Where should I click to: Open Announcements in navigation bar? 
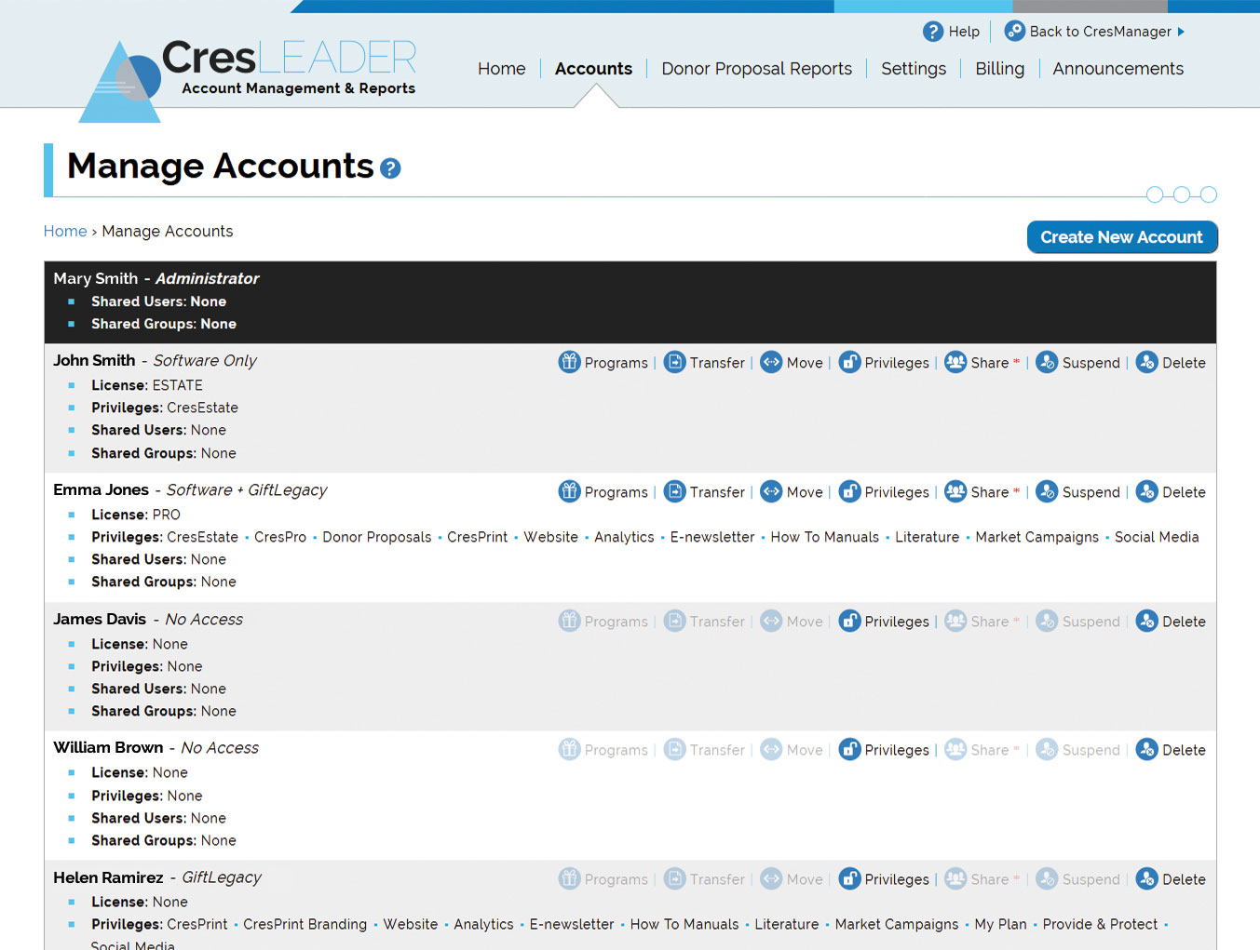(1118, 69)
